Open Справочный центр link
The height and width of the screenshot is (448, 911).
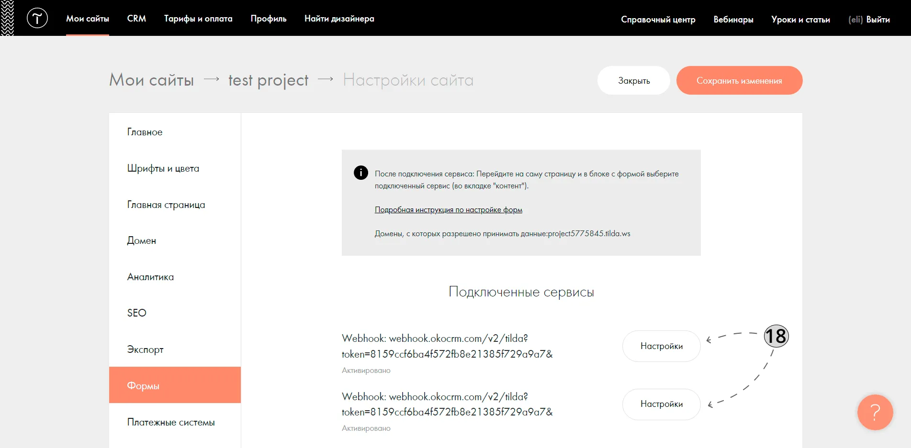click(658, 20)
